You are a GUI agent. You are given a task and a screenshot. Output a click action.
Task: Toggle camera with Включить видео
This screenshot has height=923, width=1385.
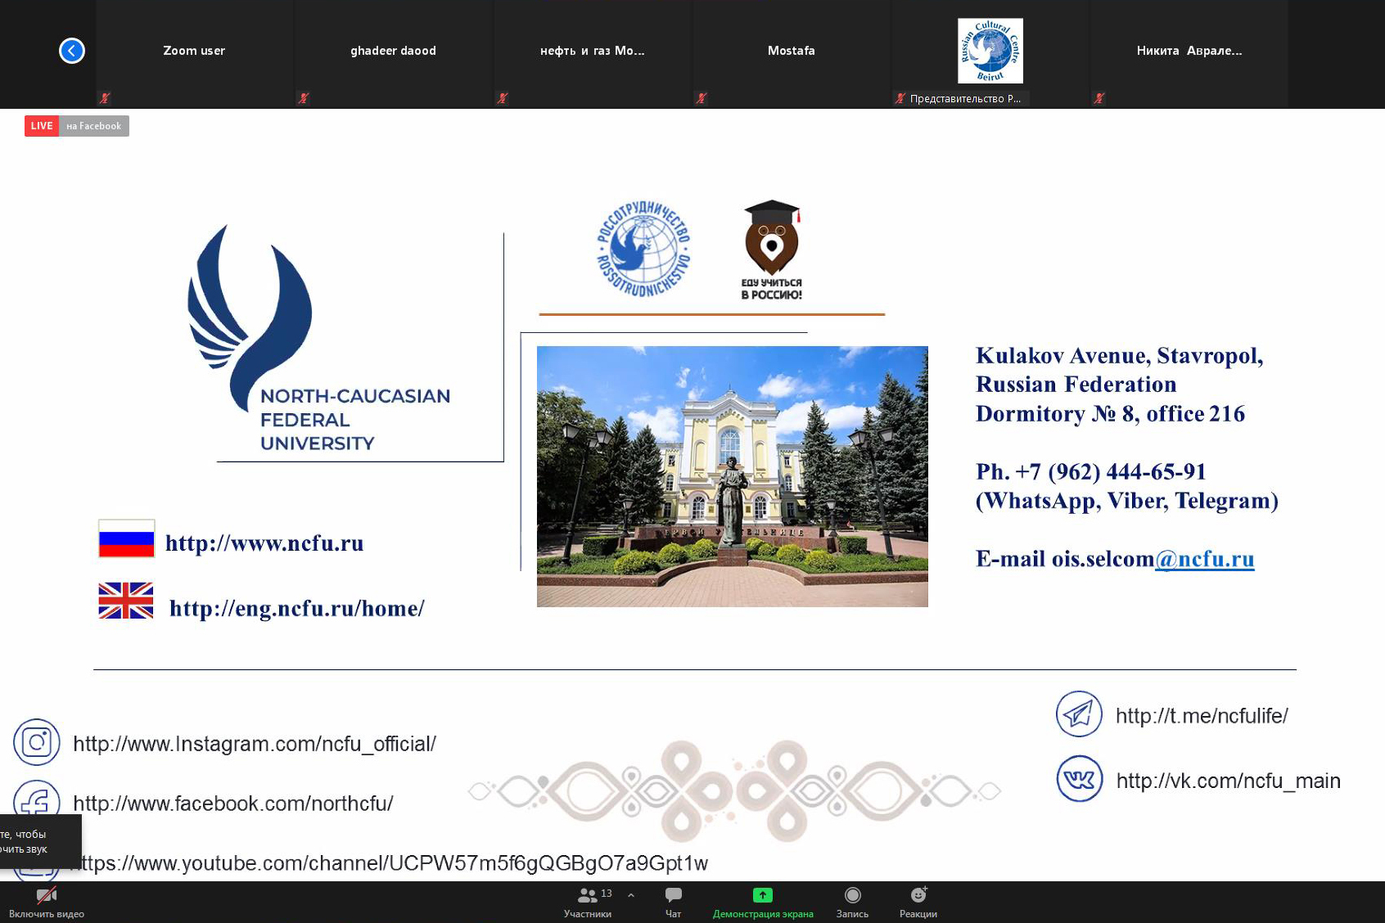click(47, 903)
